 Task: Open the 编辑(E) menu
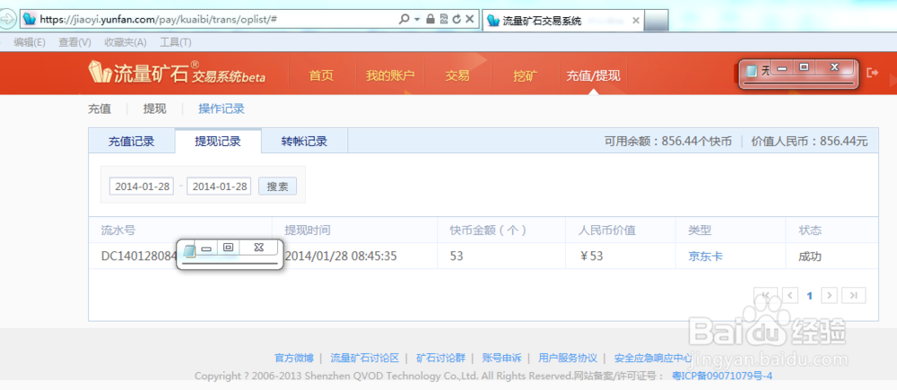pos(30,42)
